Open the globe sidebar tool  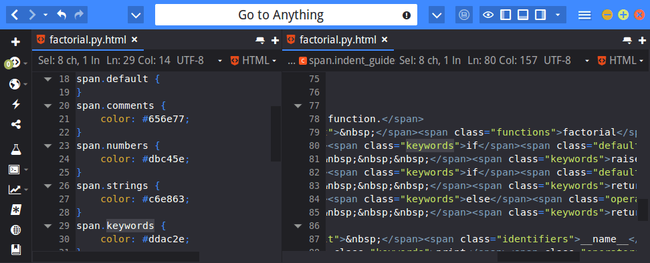pyautogui.click(x=16, y=230)
